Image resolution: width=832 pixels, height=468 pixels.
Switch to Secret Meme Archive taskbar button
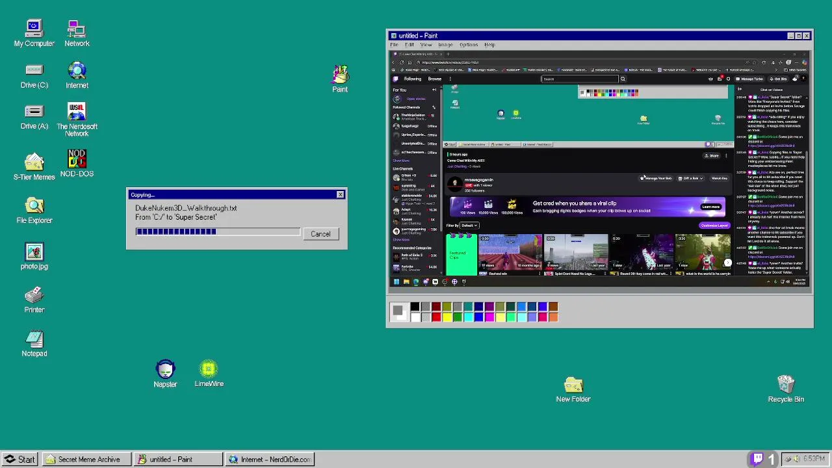[85, 460]
